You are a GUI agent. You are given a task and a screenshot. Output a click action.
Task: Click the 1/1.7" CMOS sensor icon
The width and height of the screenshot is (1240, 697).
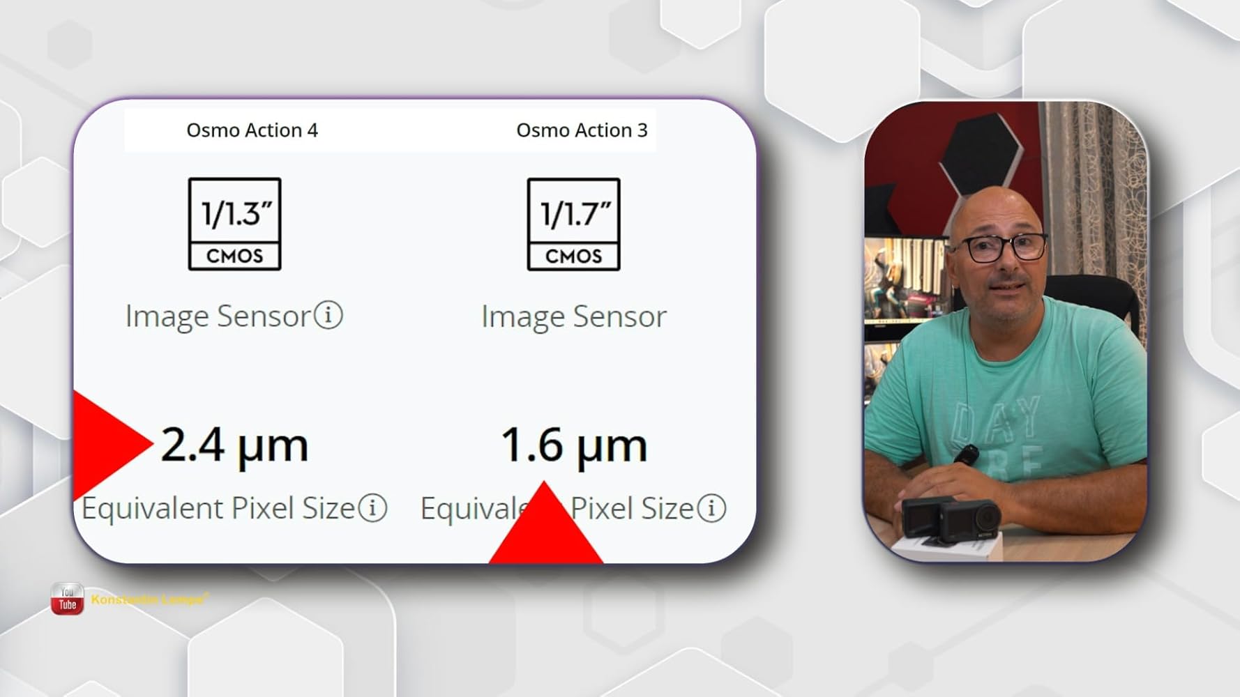573,224
